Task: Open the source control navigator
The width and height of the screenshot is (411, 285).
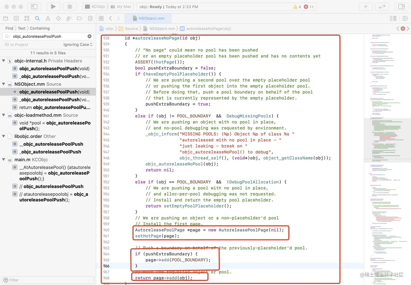Action: point(16,18)
